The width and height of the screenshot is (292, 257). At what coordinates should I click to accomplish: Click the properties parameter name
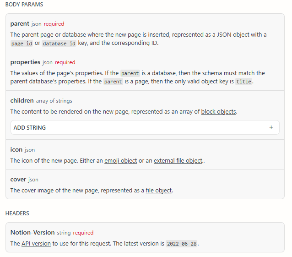(x=25, y=62)
